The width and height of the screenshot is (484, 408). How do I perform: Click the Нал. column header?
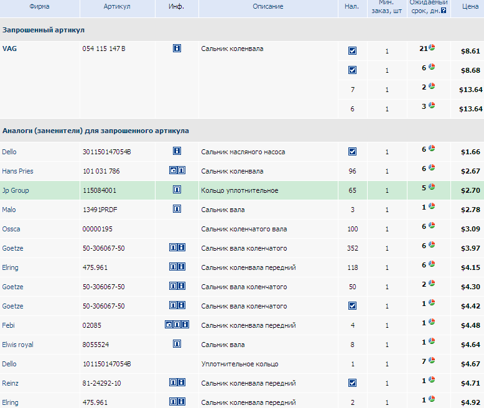point(351,6)
